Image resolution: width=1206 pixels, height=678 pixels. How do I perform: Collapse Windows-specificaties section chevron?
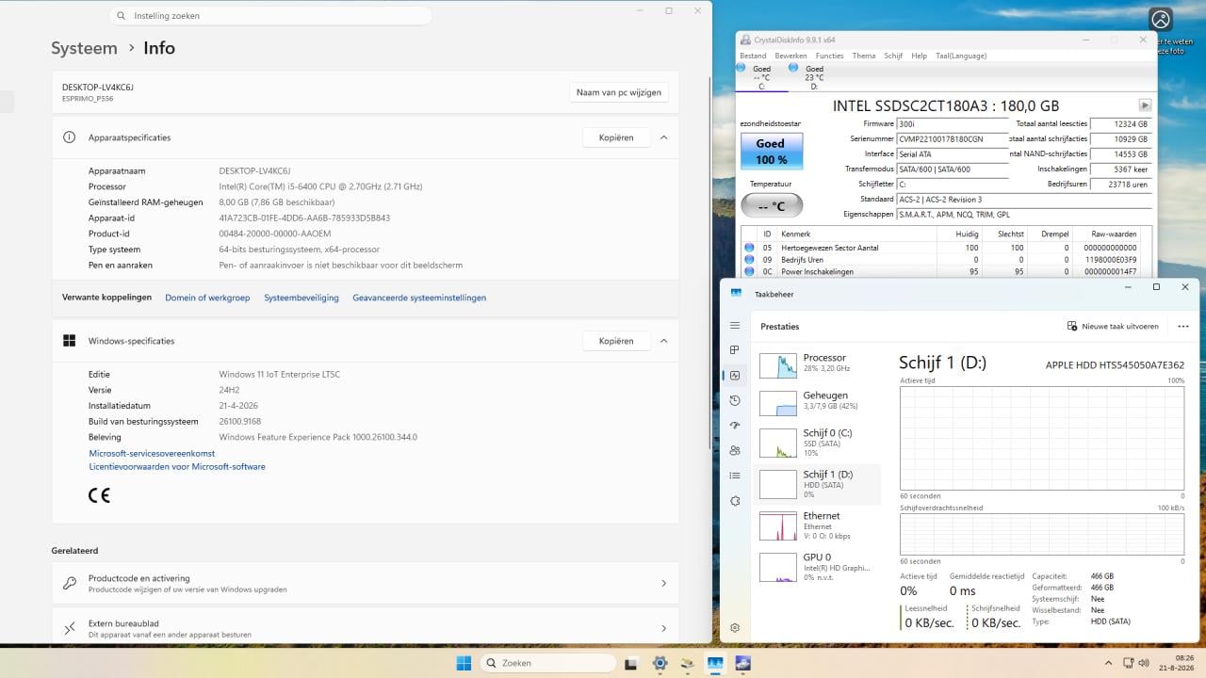(663, 341)
